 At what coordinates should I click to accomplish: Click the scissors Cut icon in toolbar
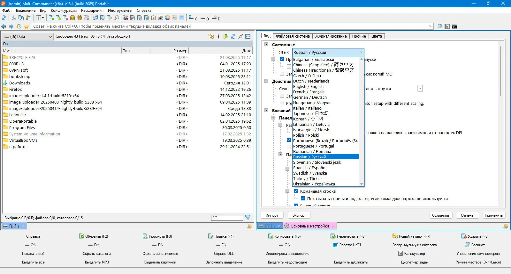pos(14,18)
